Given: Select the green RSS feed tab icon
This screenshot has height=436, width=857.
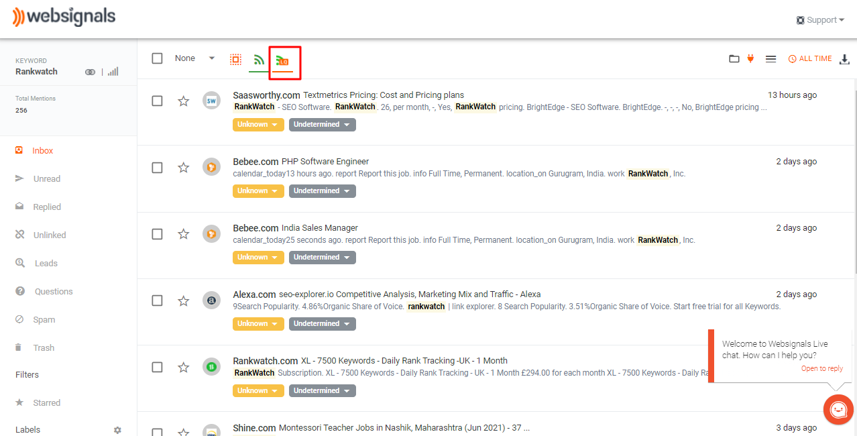Looking at the screenshot, I should [x=259, y=60].
